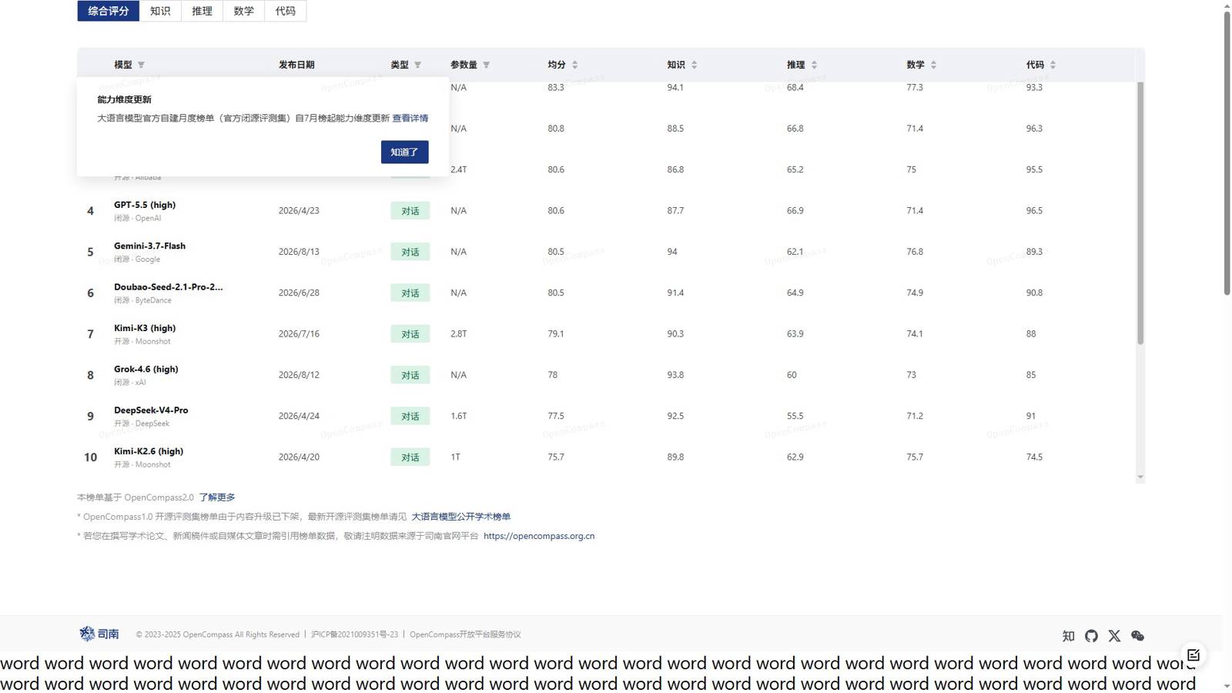
Task: Open the X (Twitter) icon in footer
Action: [1114, 636]
